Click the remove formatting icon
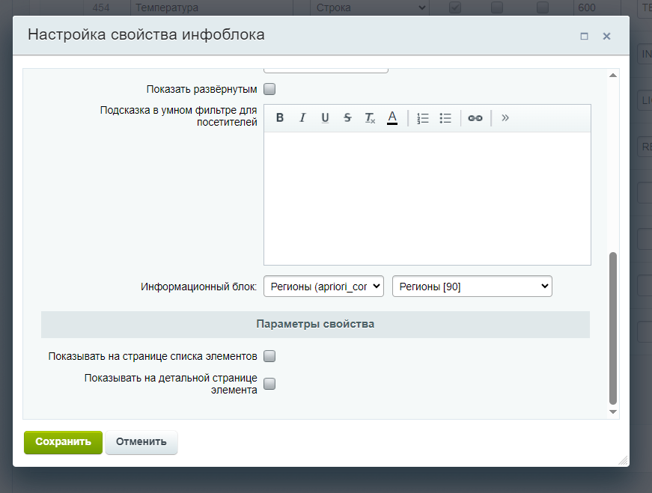Viewport: 652px width, 493px height. [370, 118]
